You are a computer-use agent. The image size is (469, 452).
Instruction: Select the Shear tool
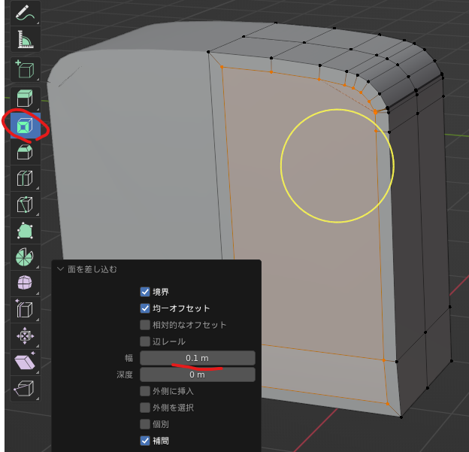pyautogui.click(x=25, y=362)
